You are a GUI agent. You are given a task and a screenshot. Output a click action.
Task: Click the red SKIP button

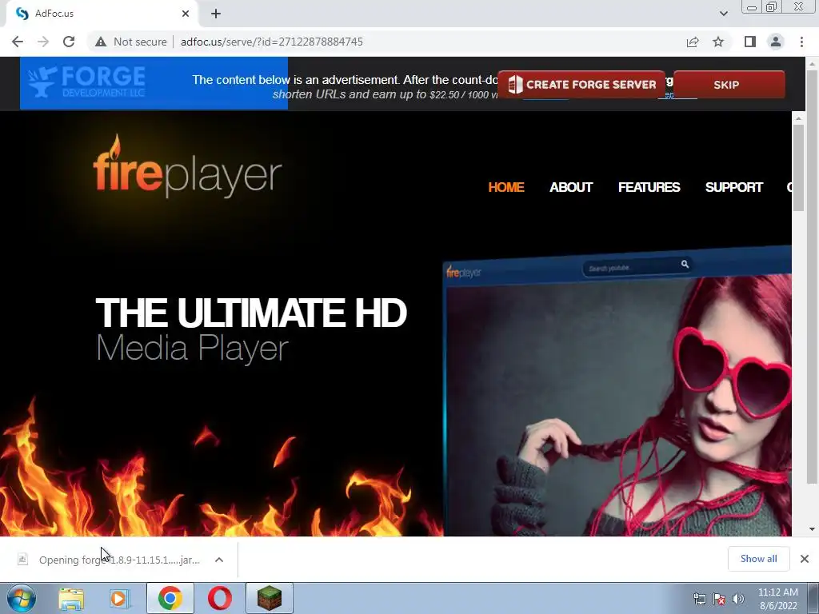[729, 85]
